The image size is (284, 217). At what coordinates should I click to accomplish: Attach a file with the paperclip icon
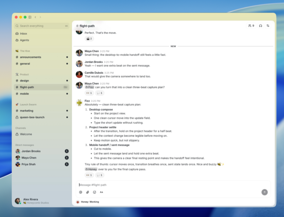tap(88, 192)
